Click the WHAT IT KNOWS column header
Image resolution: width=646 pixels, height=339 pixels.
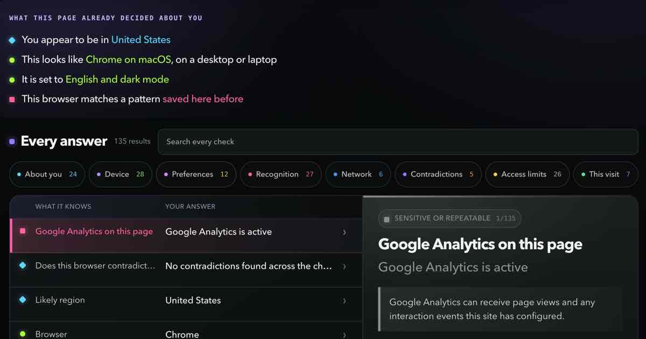(x=63, y=206)
